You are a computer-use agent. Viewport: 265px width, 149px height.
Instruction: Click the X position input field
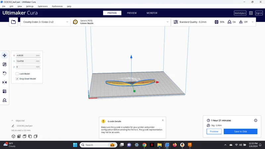28,55
